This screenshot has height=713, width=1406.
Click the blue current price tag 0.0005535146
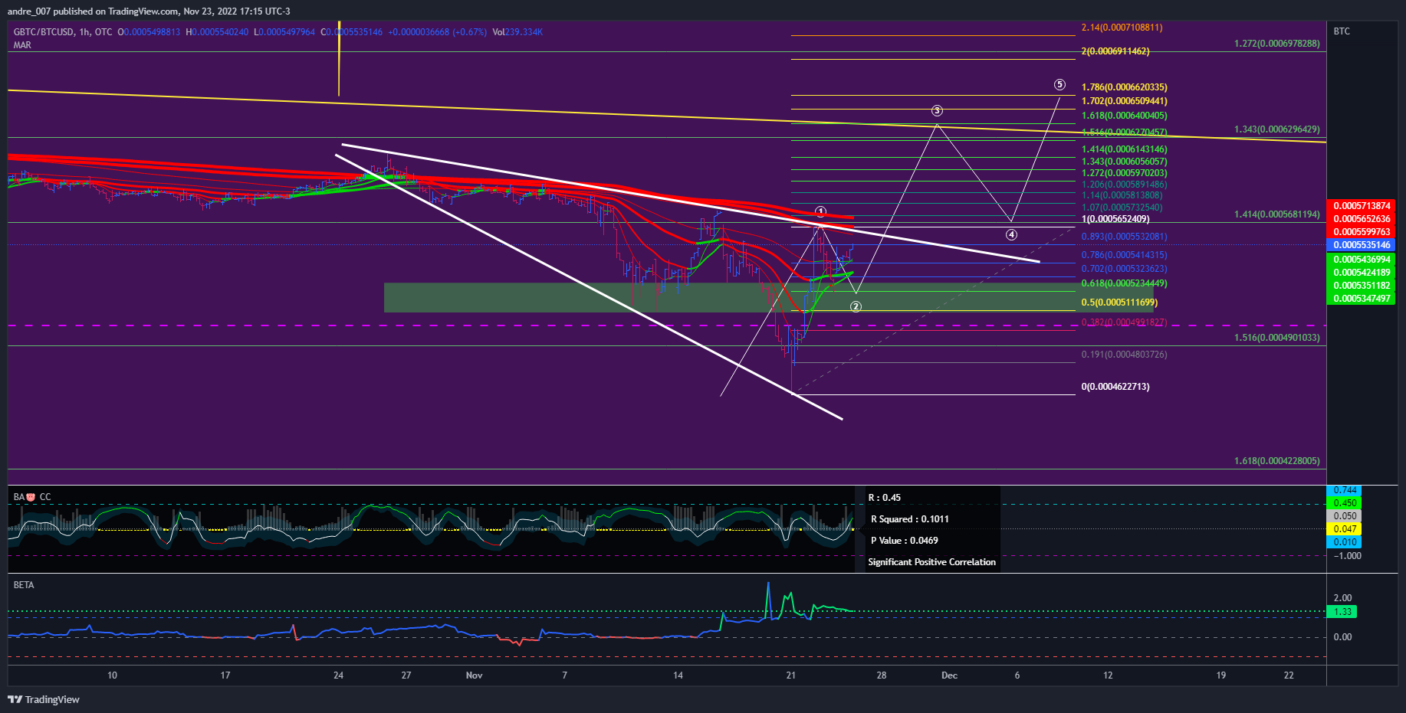pyautogui.click(x=1361, y=245)
